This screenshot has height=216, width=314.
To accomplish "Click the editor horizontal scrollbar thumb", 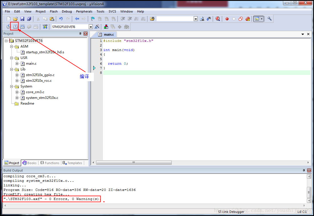I will (134, 163).
